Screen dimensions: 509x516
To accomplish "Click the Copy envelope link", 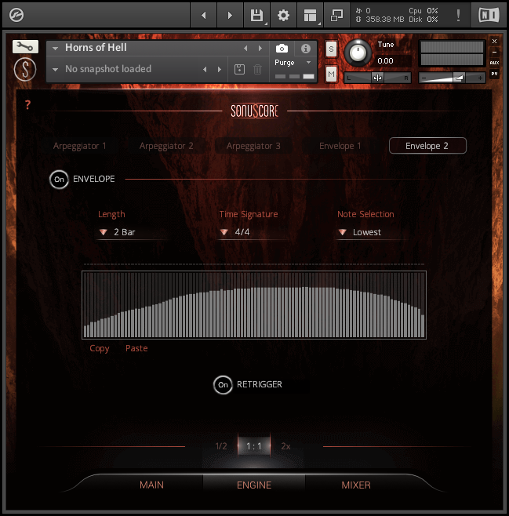I will tap(100, 348).
